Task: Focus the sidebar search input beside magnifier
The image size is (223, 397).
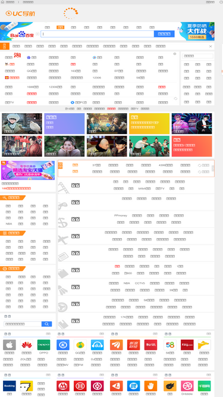Action: click(23, 324)
